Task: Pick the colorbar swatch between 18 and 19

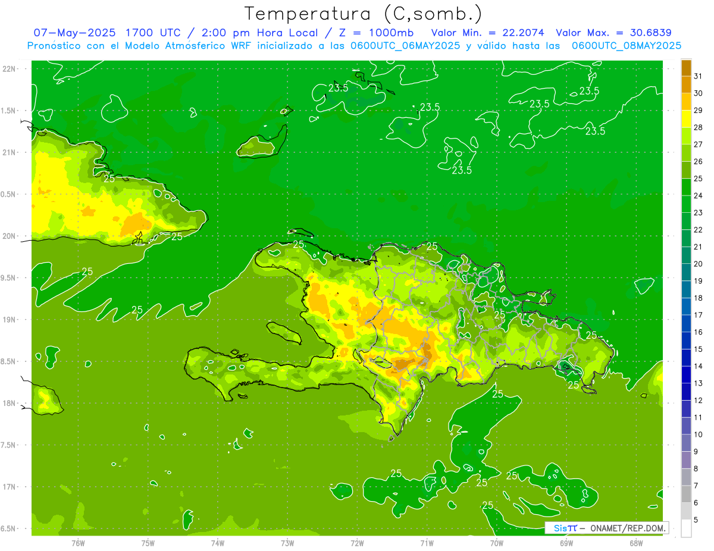Action: point(686,289)
